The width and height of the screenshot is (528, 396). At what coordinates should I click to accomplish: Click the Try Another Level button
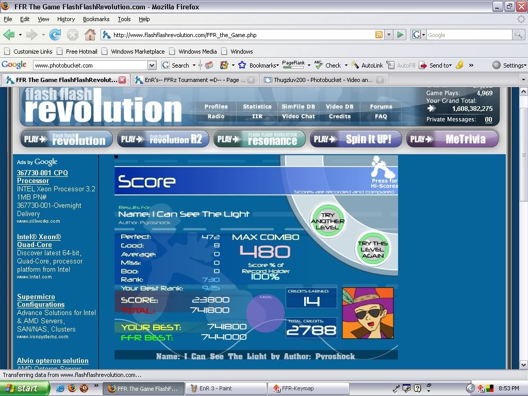tap(327, 221)
